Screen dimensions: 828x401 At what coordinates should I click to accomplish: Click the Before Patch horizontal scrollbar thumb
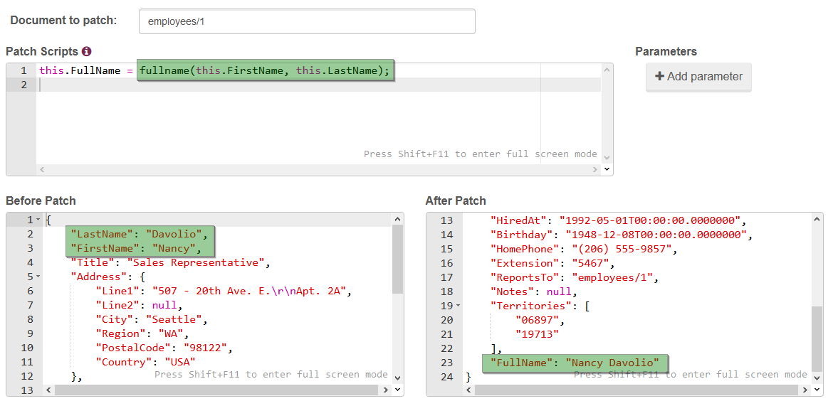(x=216, y=390)
